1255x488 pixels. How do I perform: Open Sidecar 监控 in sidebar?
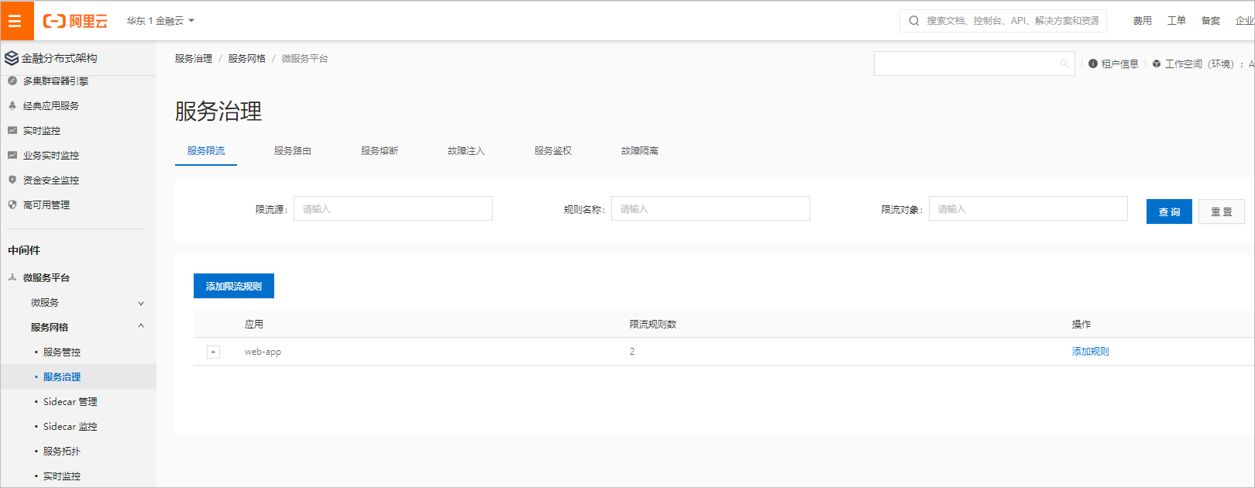[x=70, y=427]
